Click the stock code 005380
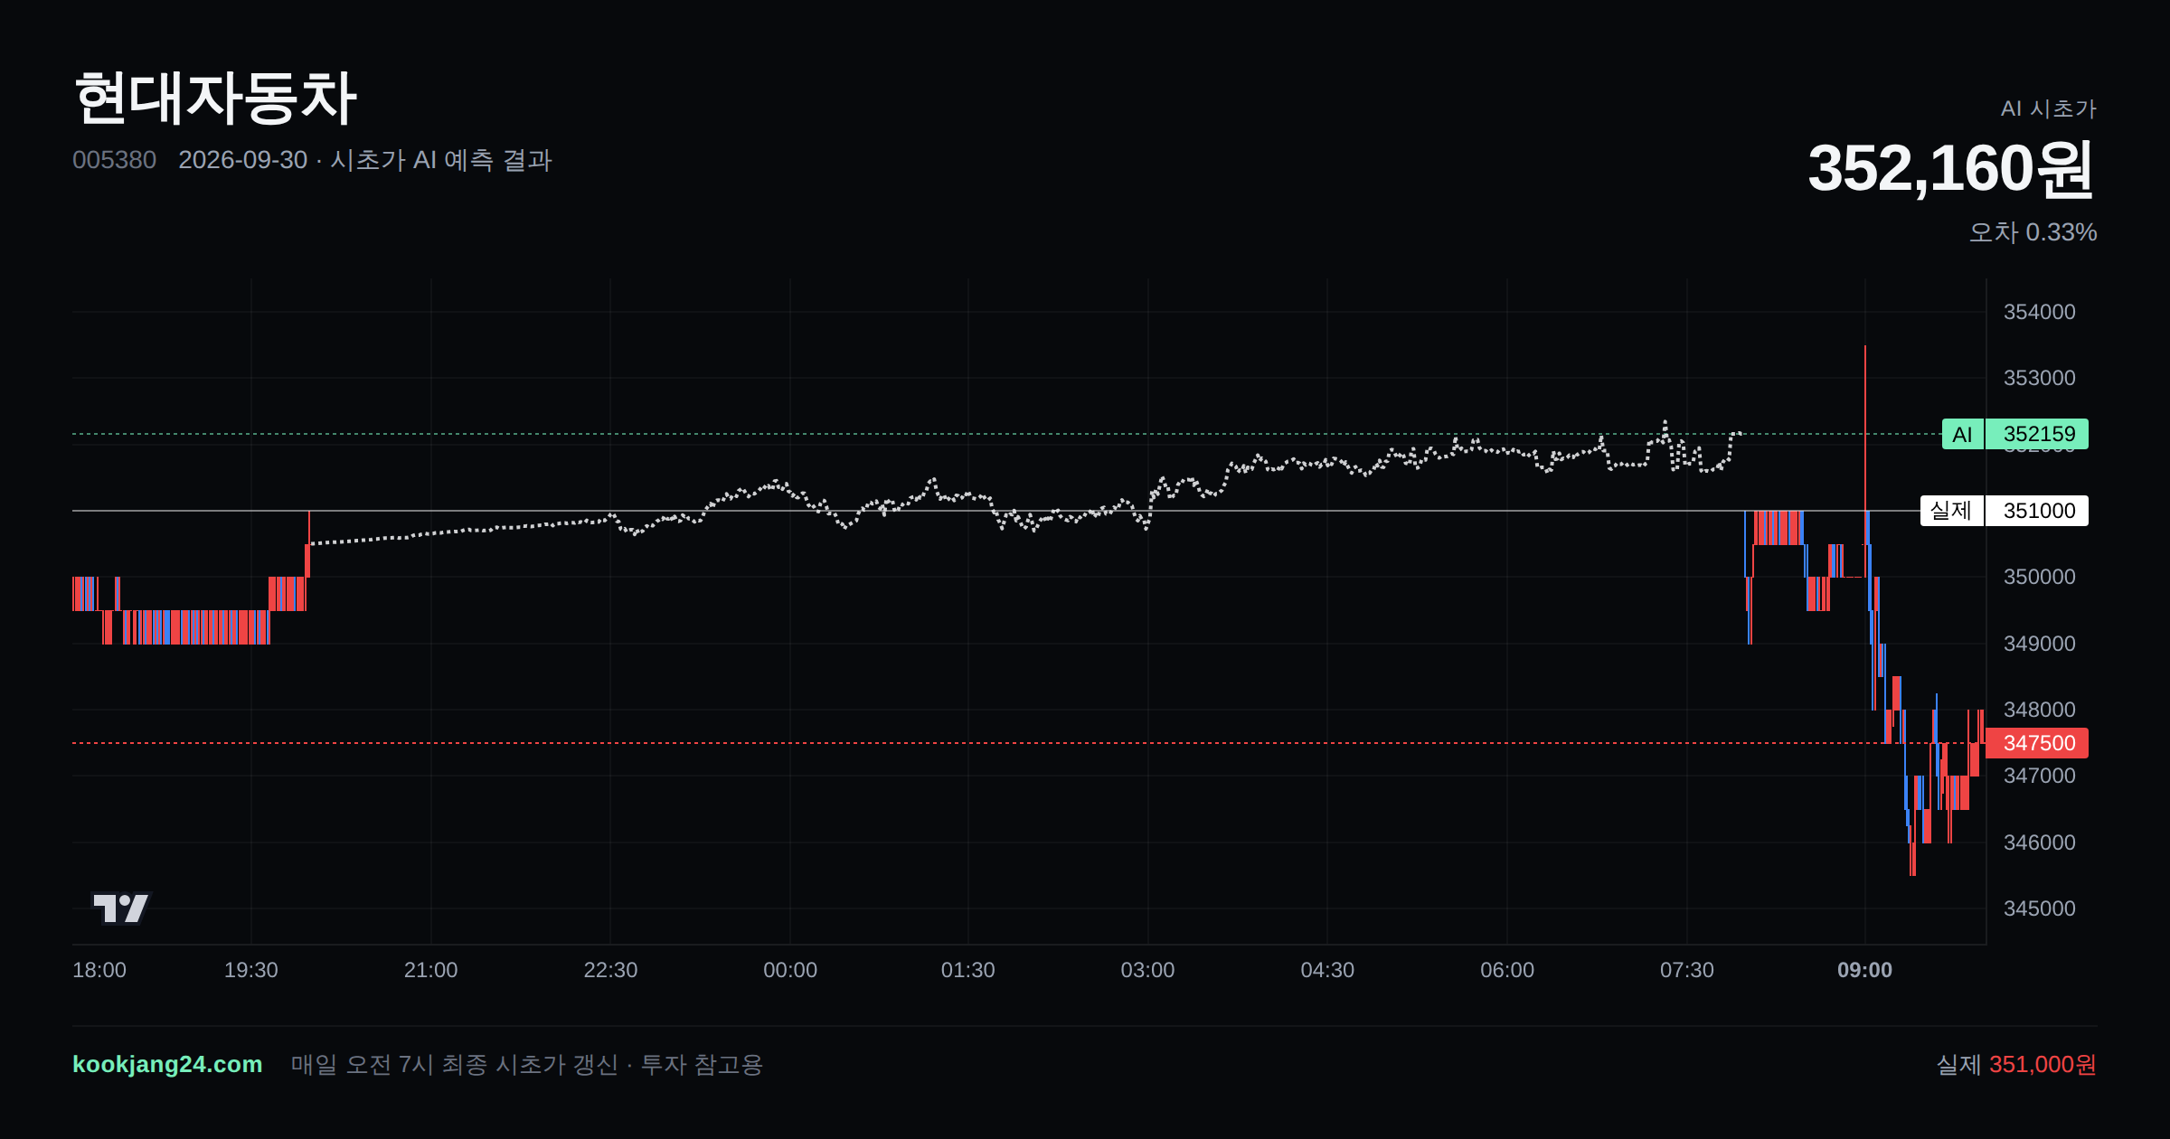The width and height of the screenshot is (2170, 1139). click(114, 160)
